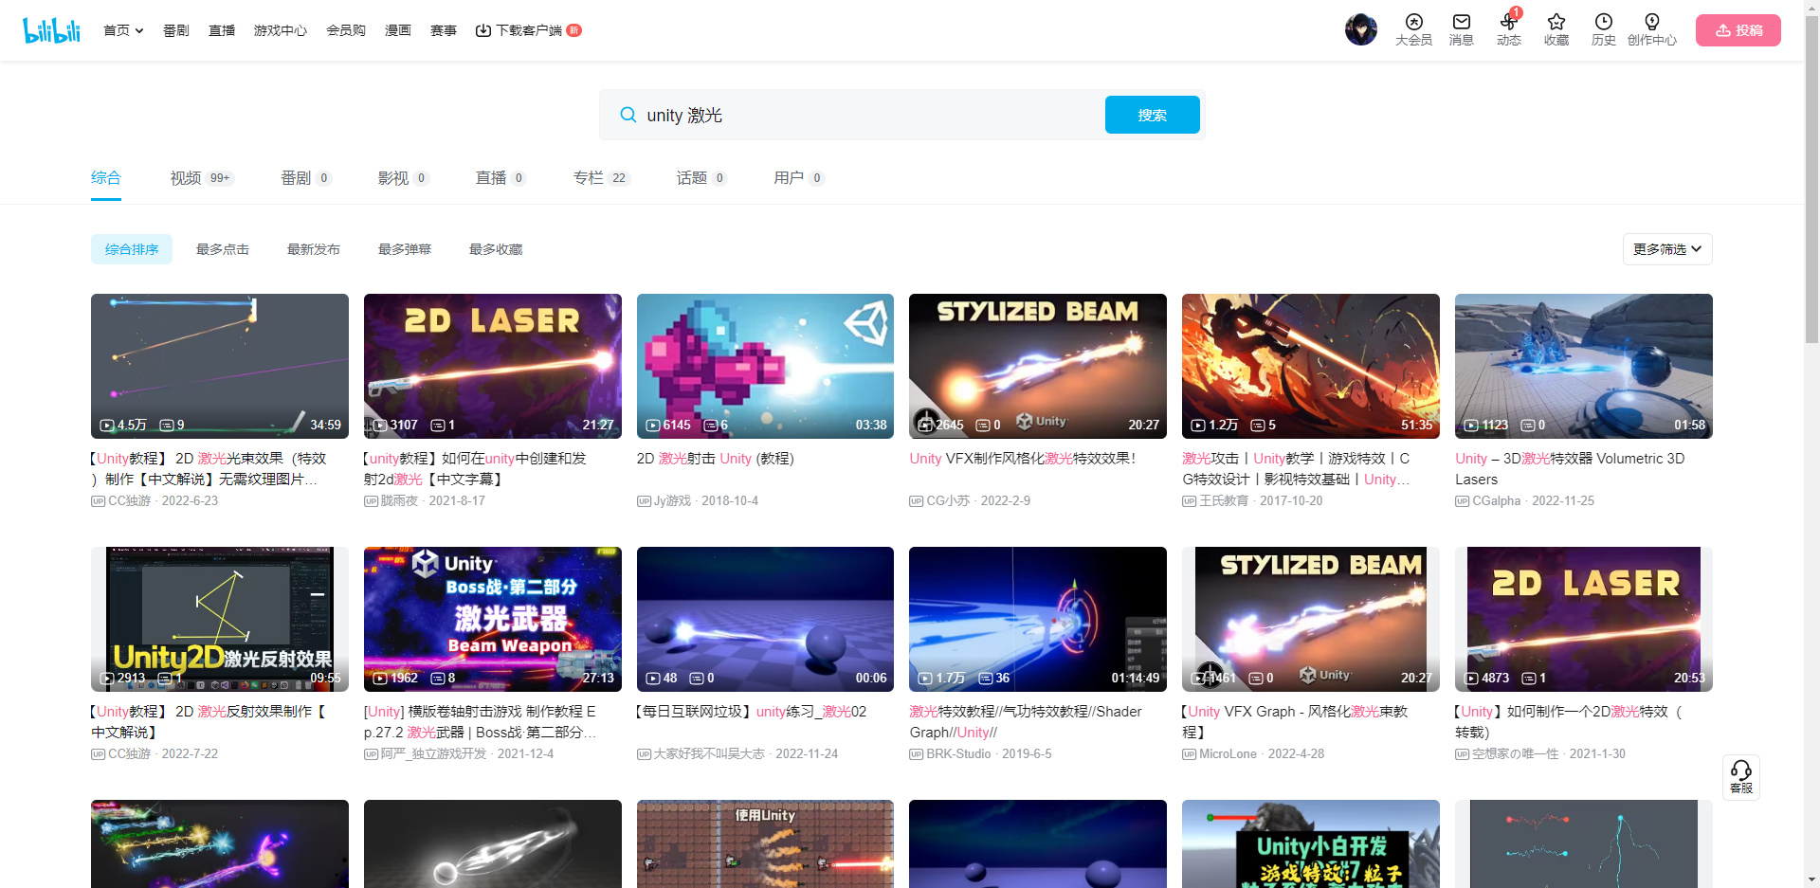Viewport: 1820px width, 888px height.
Task: Open title 【Unity VFX Graph - 风格化激光束教程】
Action: point(1295,722)
